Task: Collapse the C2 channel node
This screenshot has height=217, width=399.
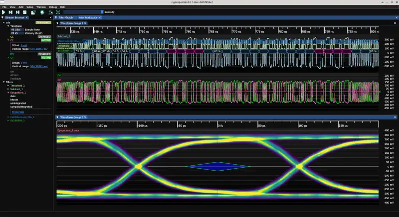Action: coord(8,40)
